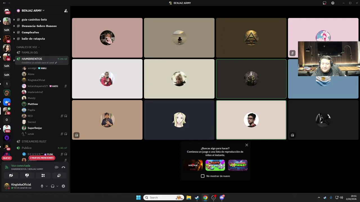The image size is (360, 202).
Task: Click 'Establece un estado para el canal' link
Action: point(38,63)
